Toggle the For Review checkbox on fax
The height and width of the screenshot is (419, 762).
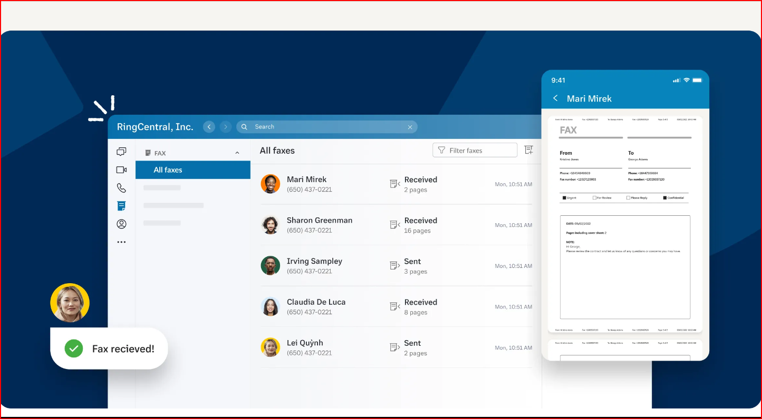click(594, 198)
